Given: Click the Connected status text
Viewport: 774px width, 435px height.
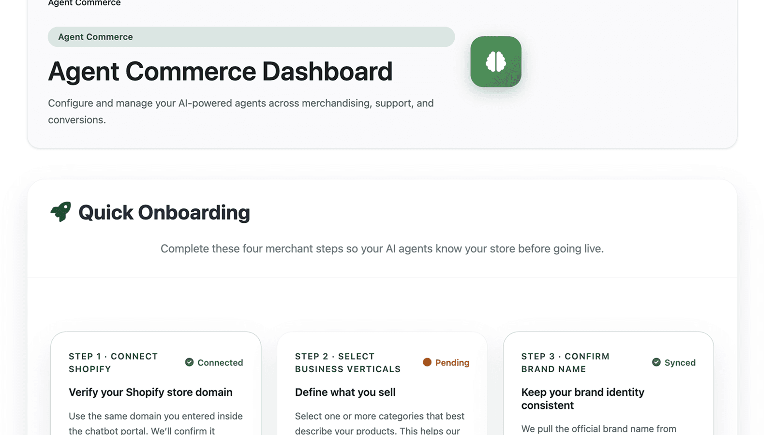Looking at the screenshot, I should point(220,362).
